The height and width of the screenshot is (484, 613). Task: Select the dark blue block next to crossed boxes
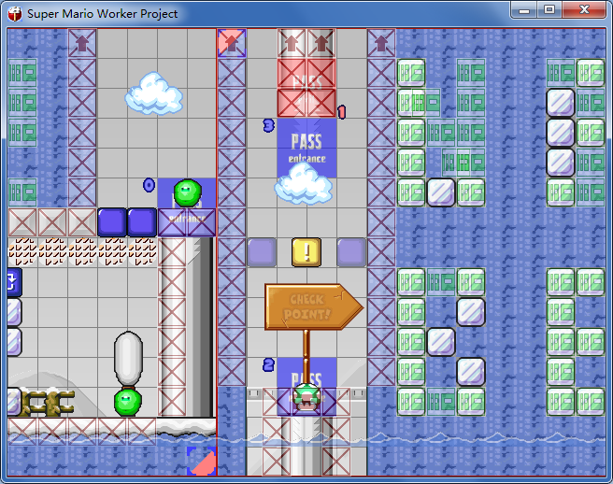(112, 222)
